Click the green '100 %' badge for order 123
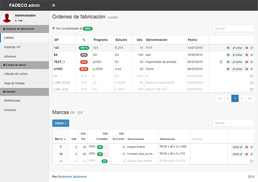Image resolution: width=258 pixels, height=182 pixels. (84, 48)
